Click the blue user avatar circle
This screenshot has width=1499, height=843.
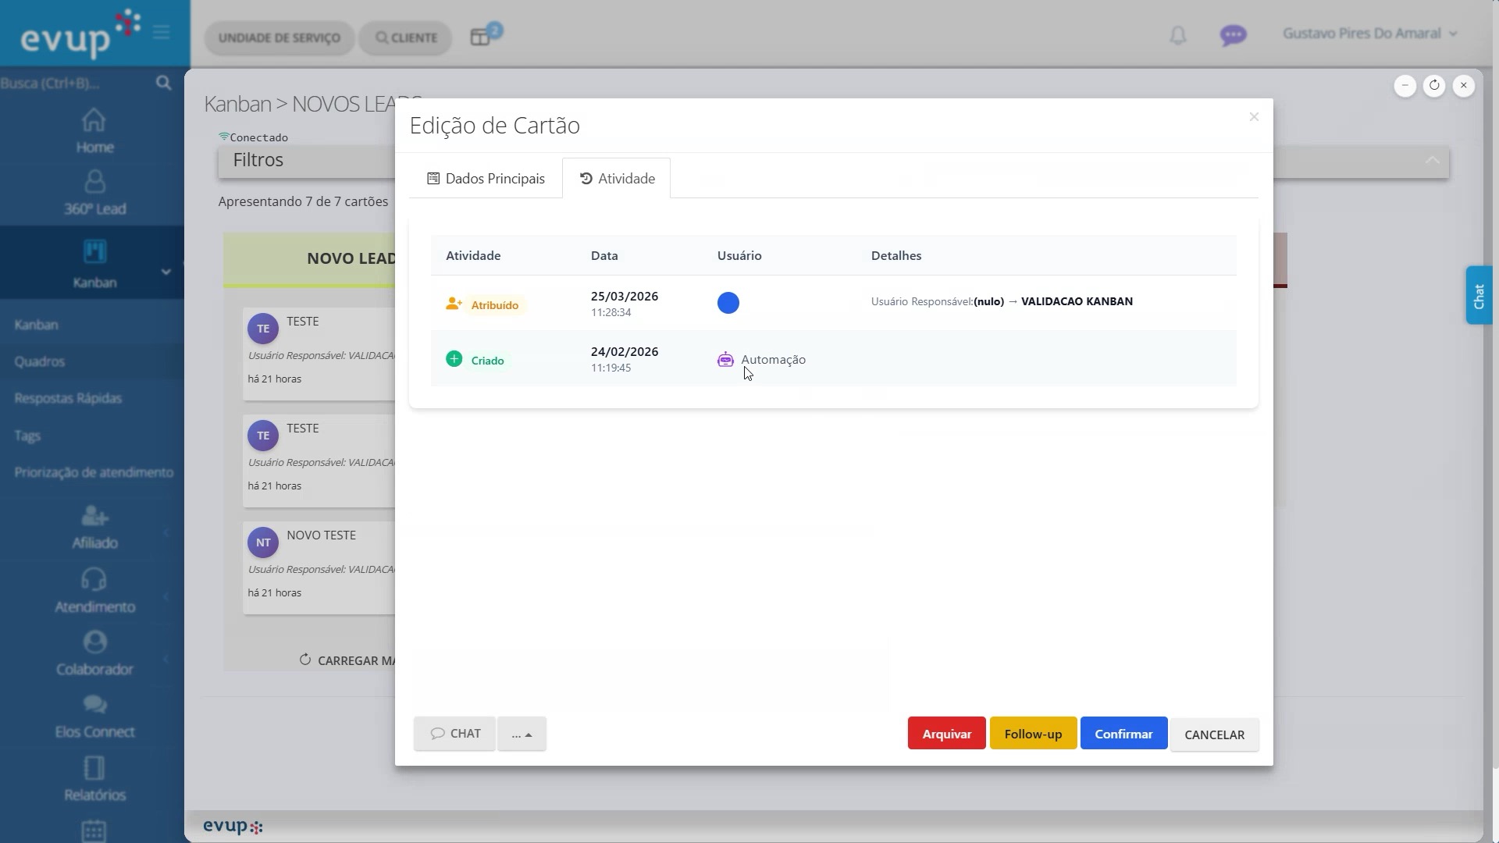(728, 303)
